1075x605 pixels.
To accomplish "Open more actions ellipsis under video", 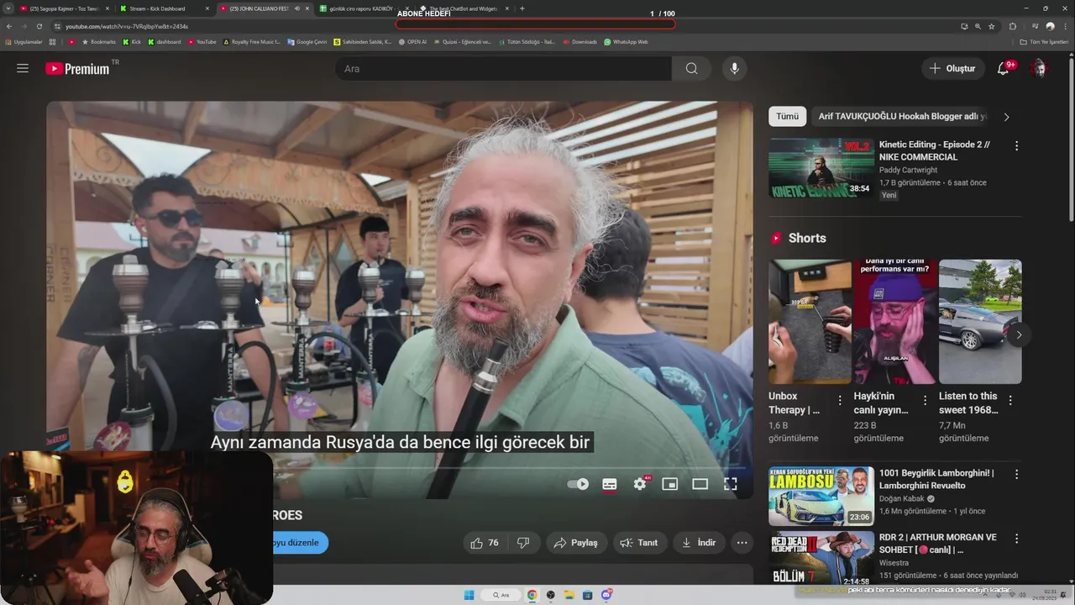I will coord(742,543).
